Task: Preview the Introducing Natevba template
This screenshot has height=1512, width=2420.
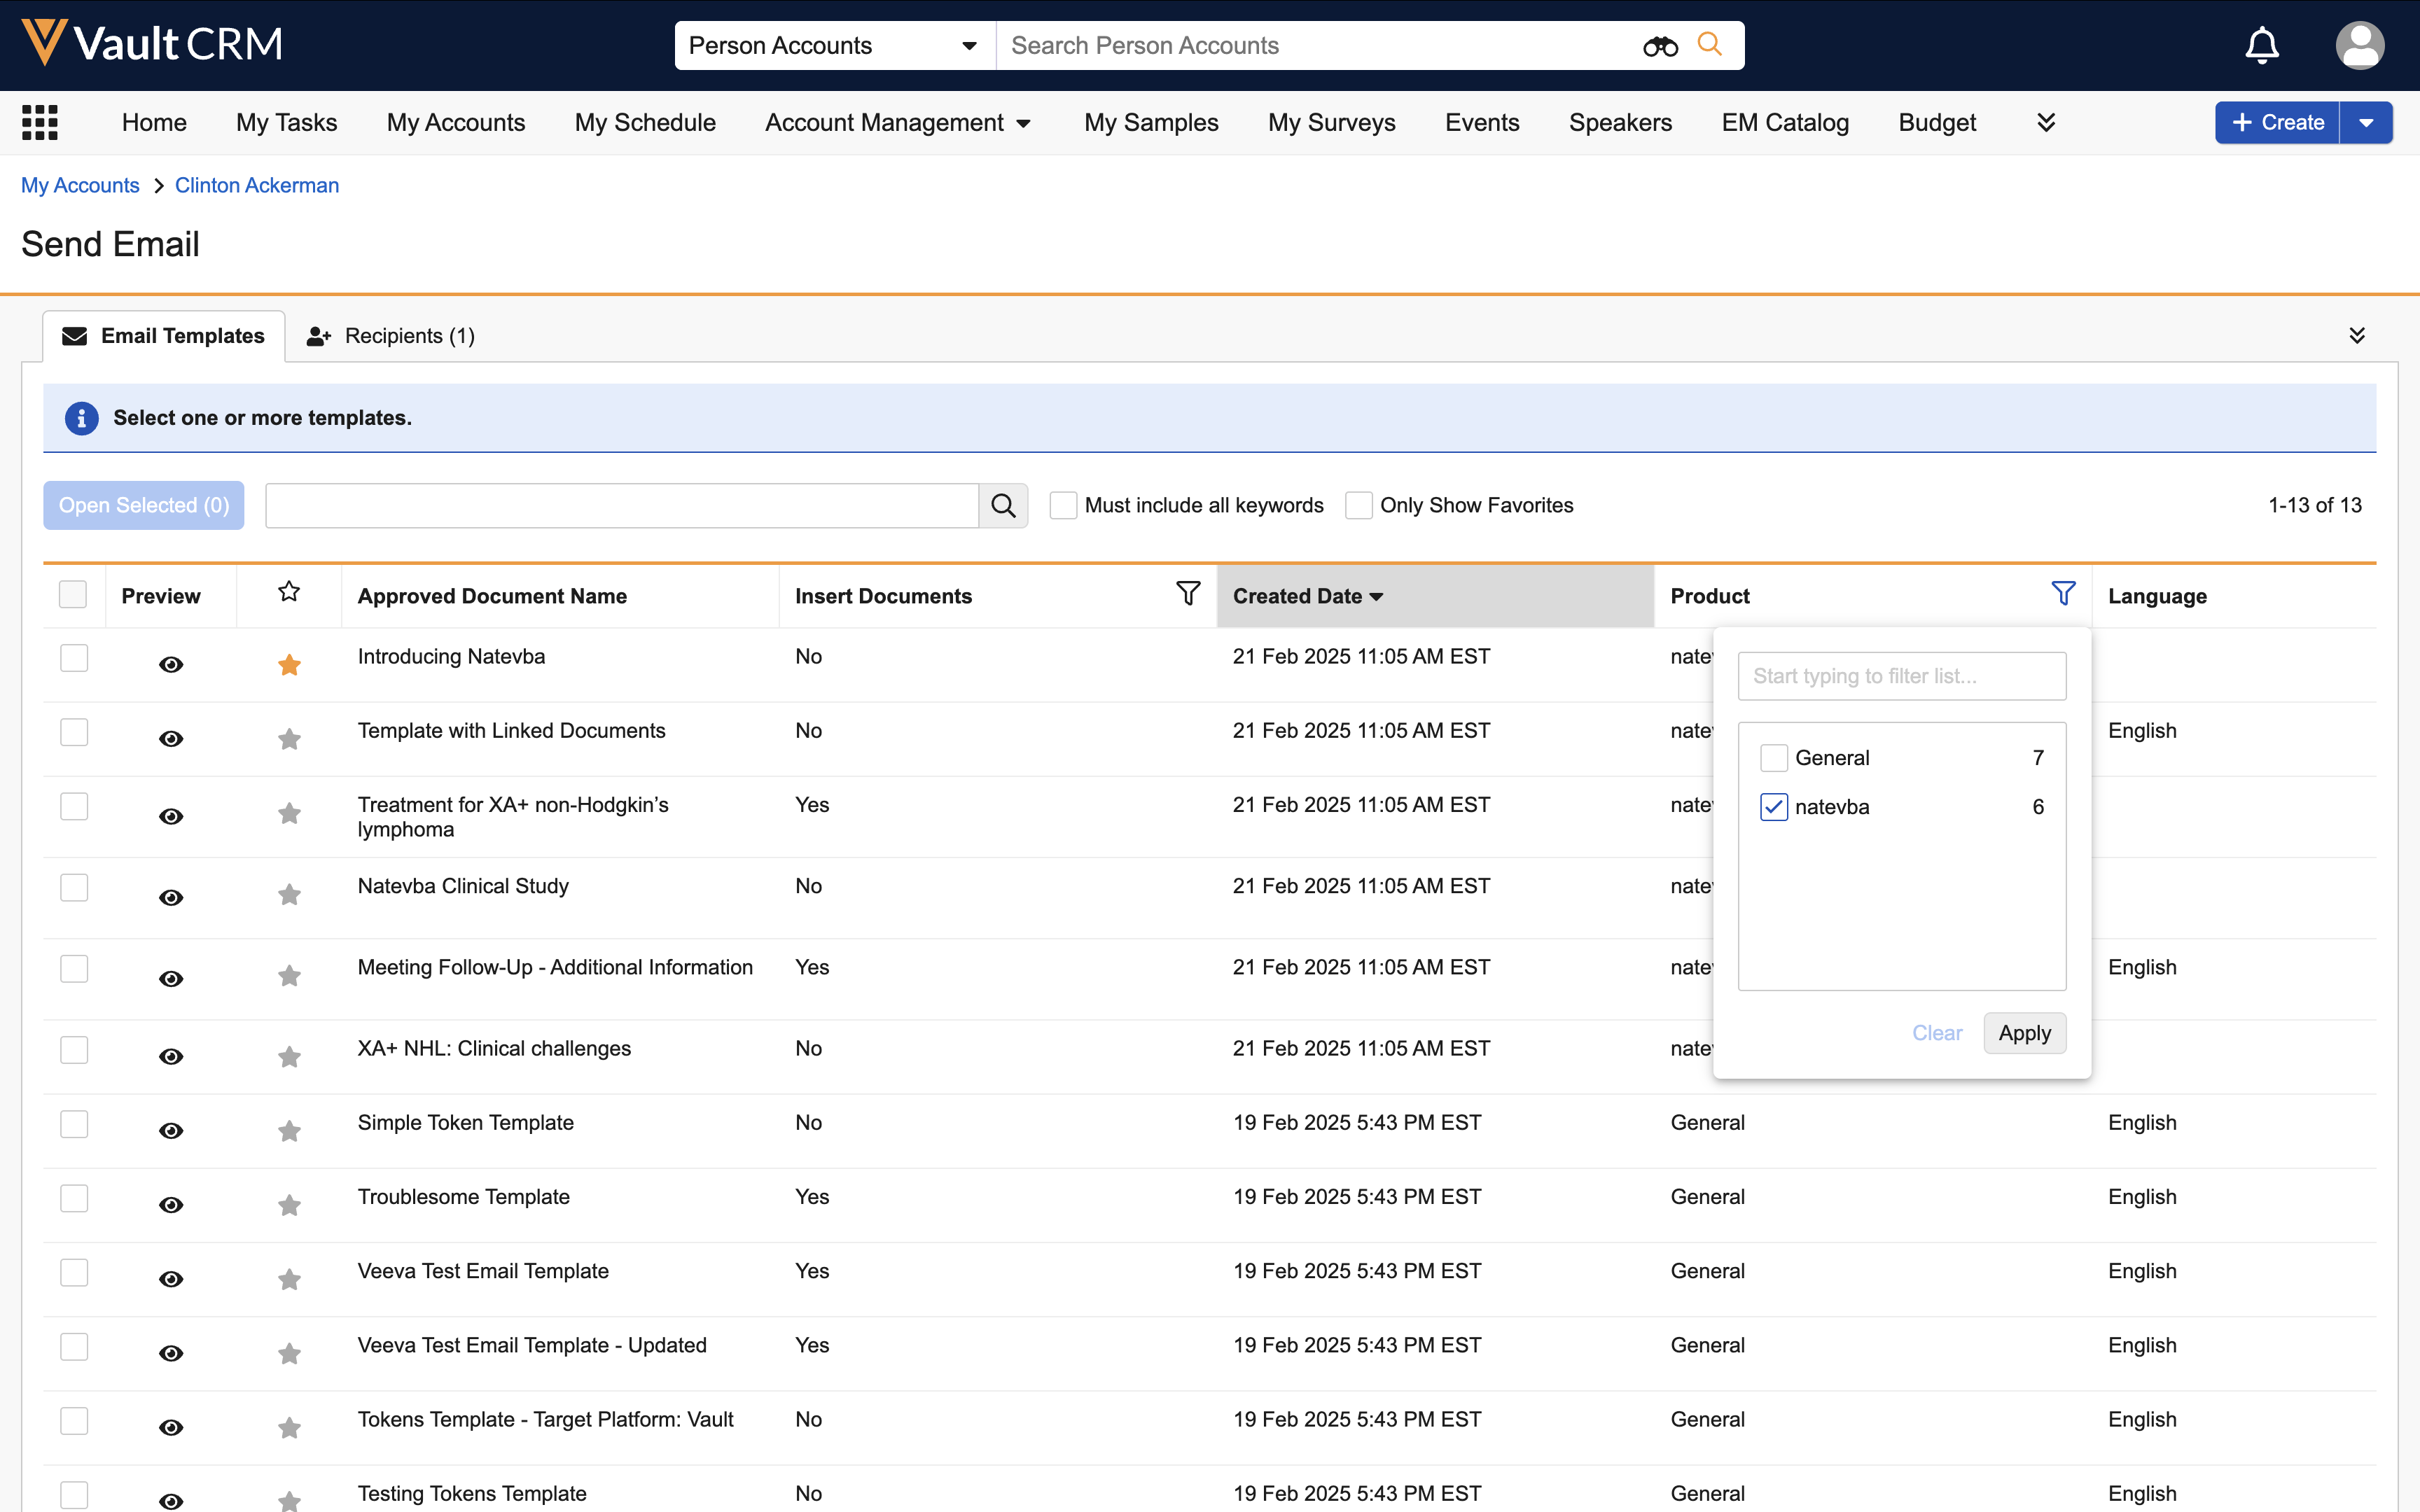Action: (171, 665)
